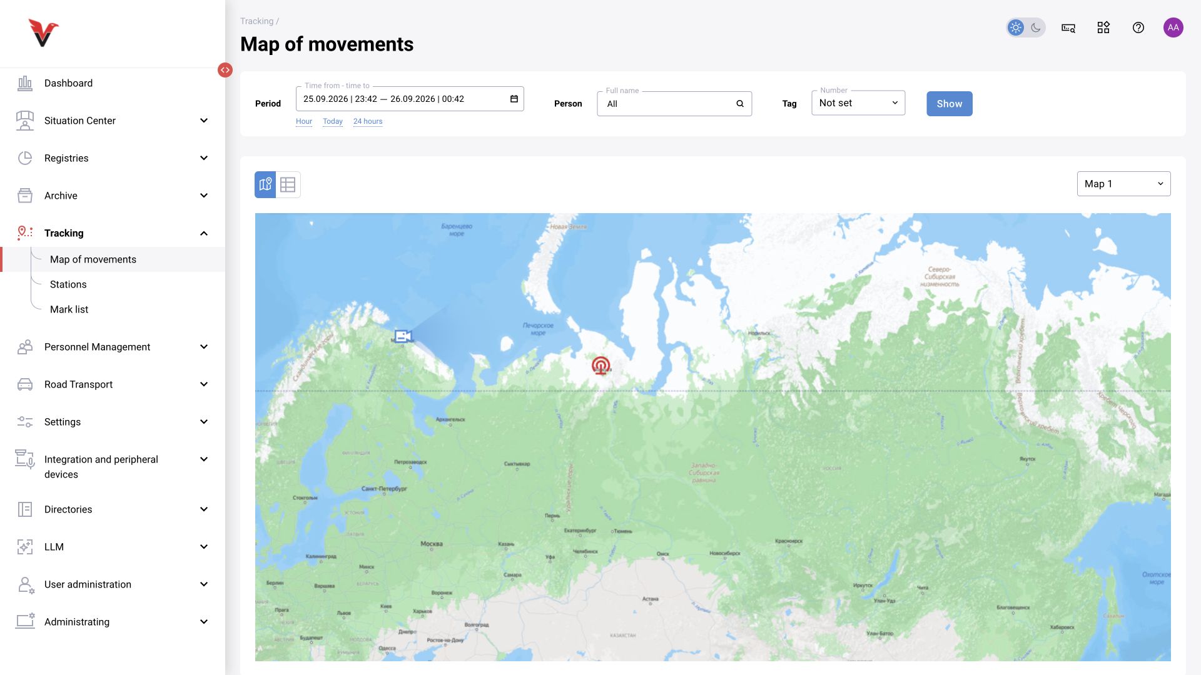Screen dimensions: 1201x675
Task: Collapse the sidebar with the red arrow button
Action: point(225,70)
